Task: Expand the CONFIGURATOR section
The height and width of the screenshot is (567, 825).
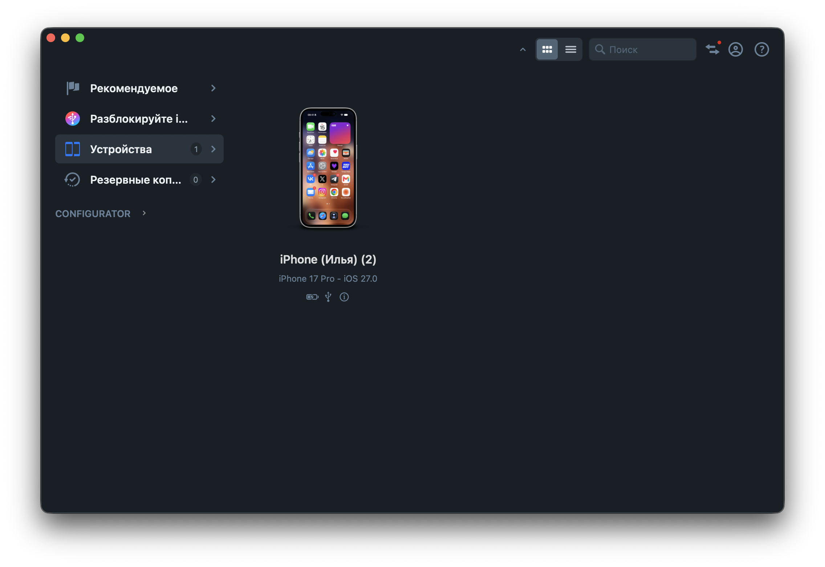Action: pos(101,213)
